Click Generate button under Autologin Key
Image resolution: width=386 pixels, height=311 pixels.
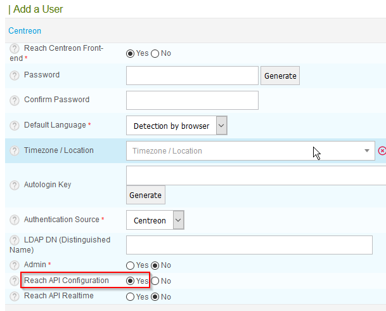(x=146, y=195)
